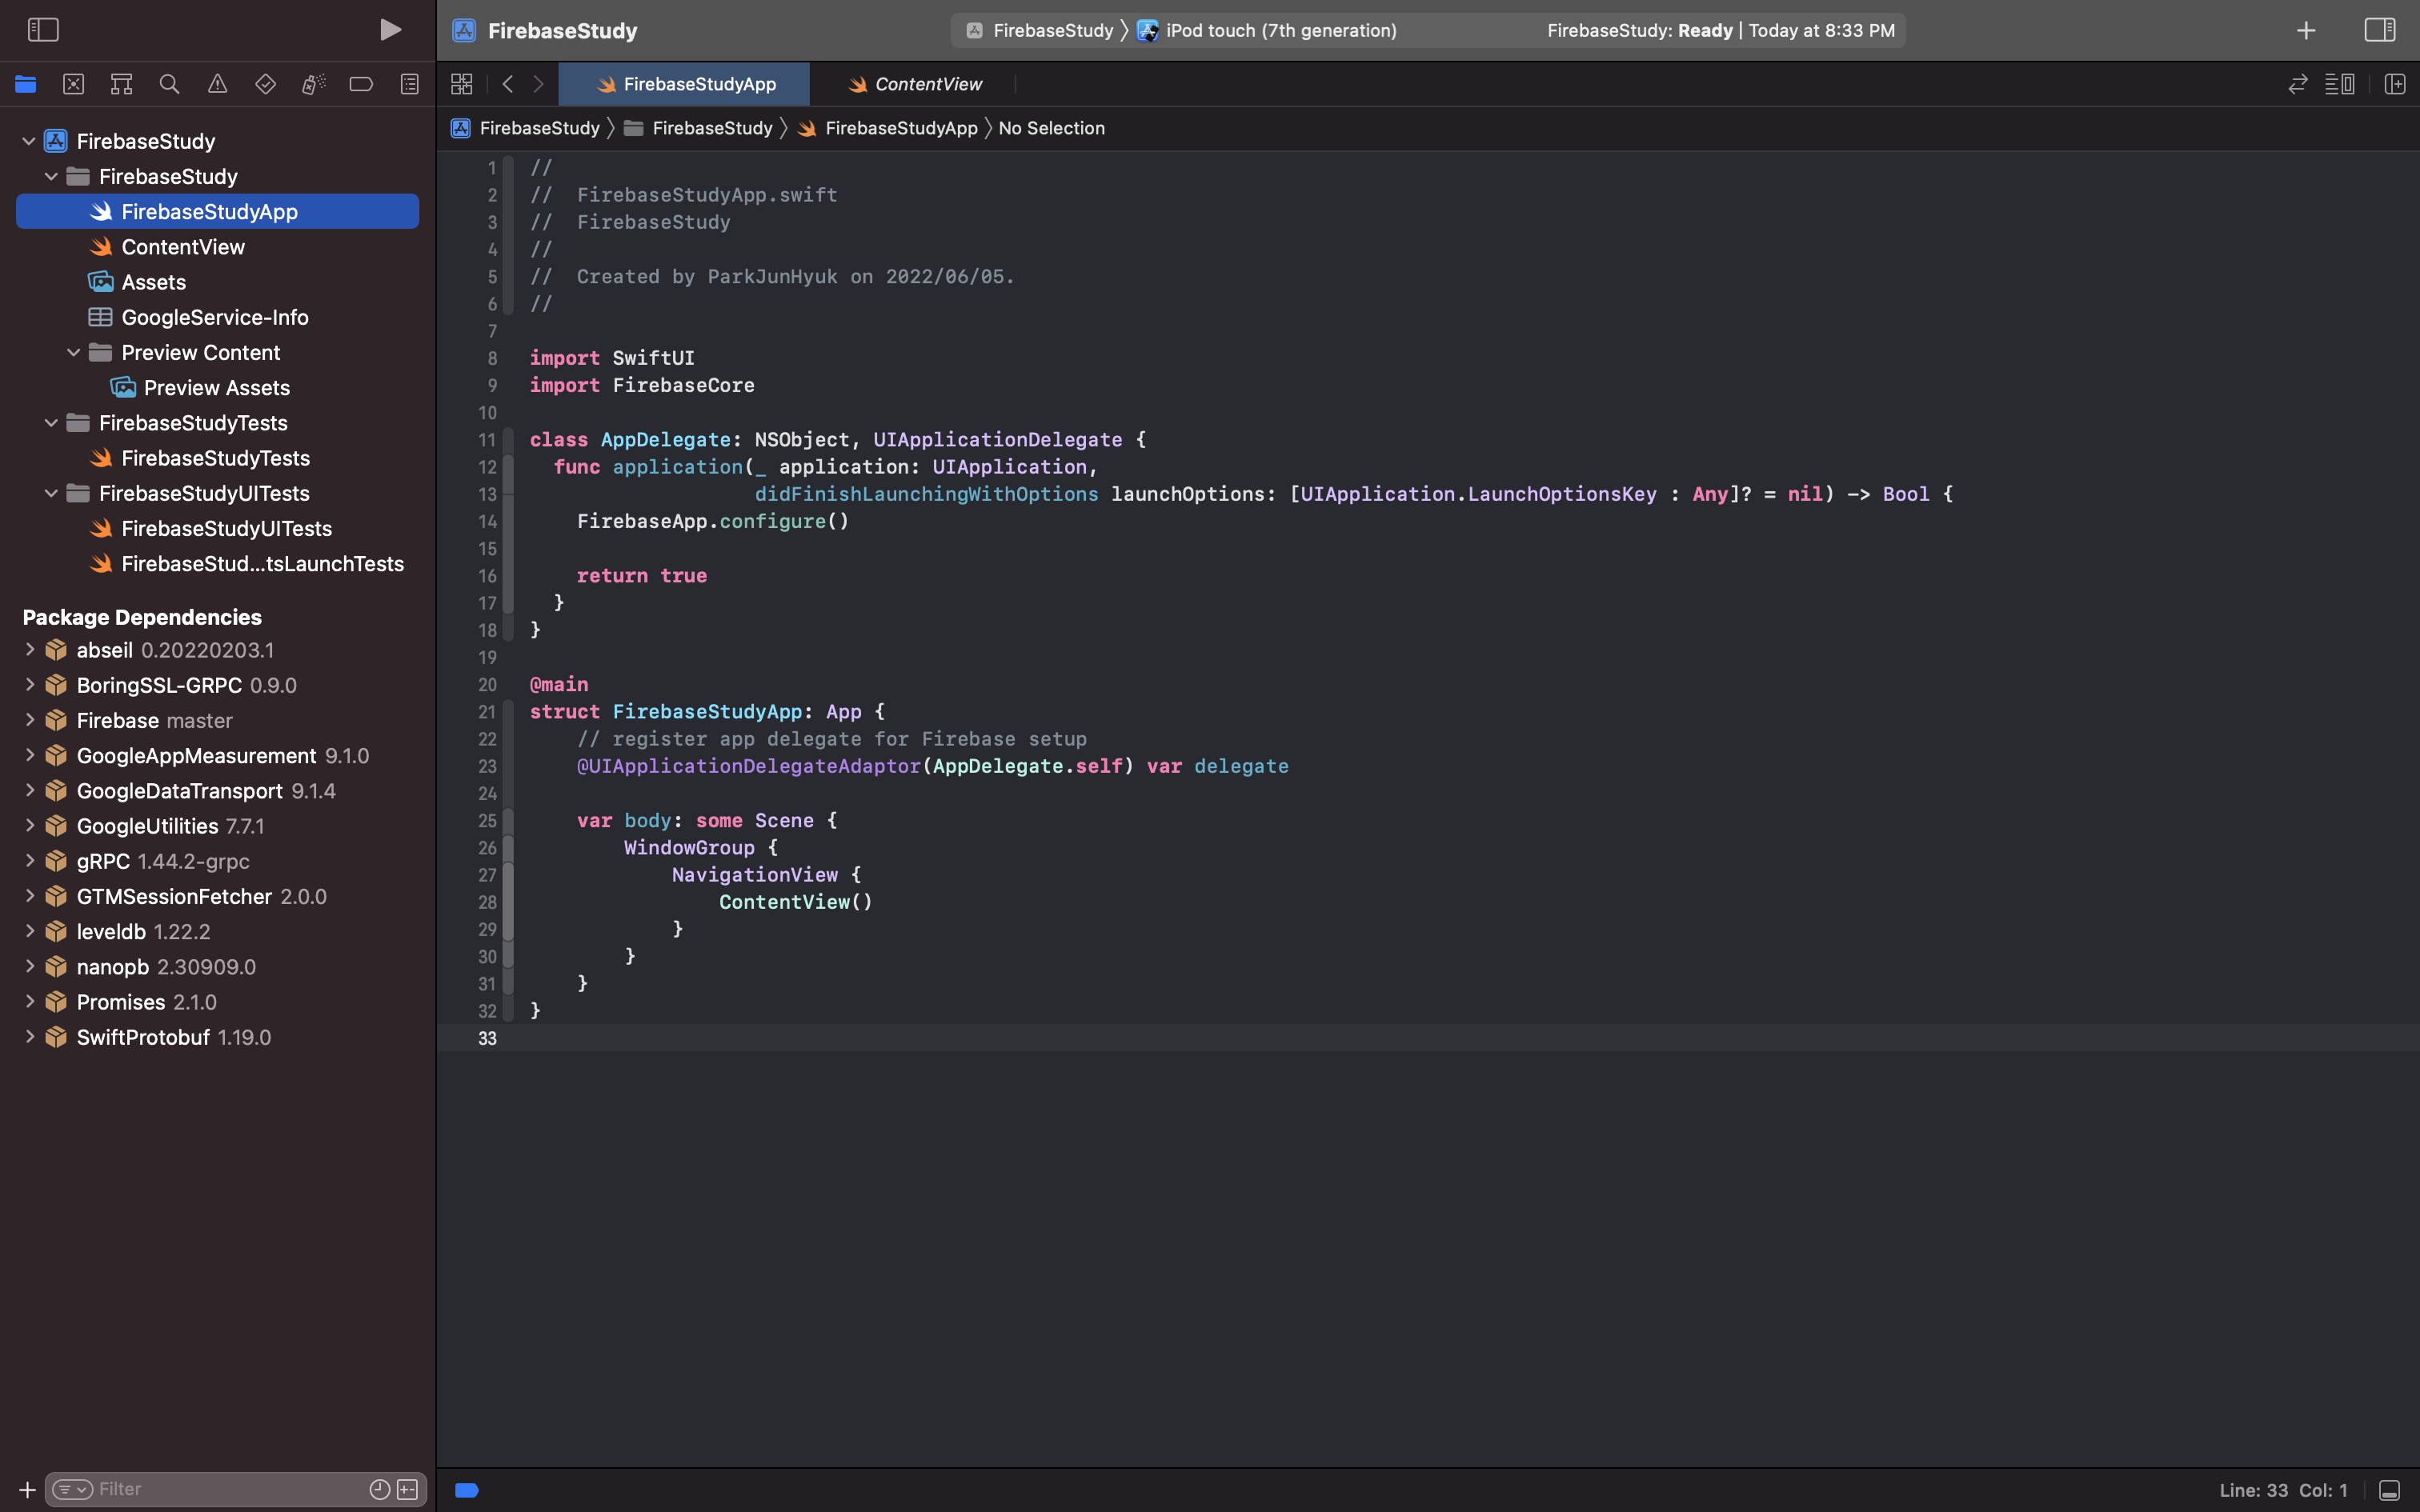The height and width of the screenshot is (1512, 2420).
Task: Switch to the FirebaseStudyApp tab
Action: coord(685,84)
